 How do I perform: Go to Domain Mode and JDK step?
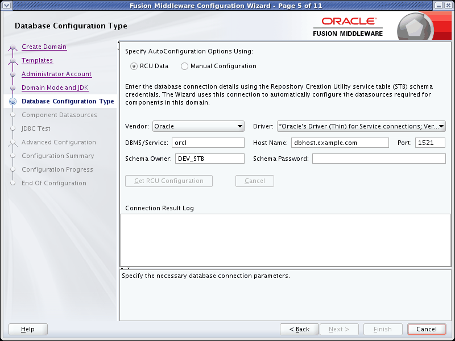[55, 88]
